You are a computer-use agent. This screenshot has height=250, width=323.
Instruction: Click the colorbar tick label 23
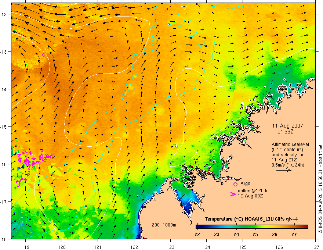tap(217, 234)
